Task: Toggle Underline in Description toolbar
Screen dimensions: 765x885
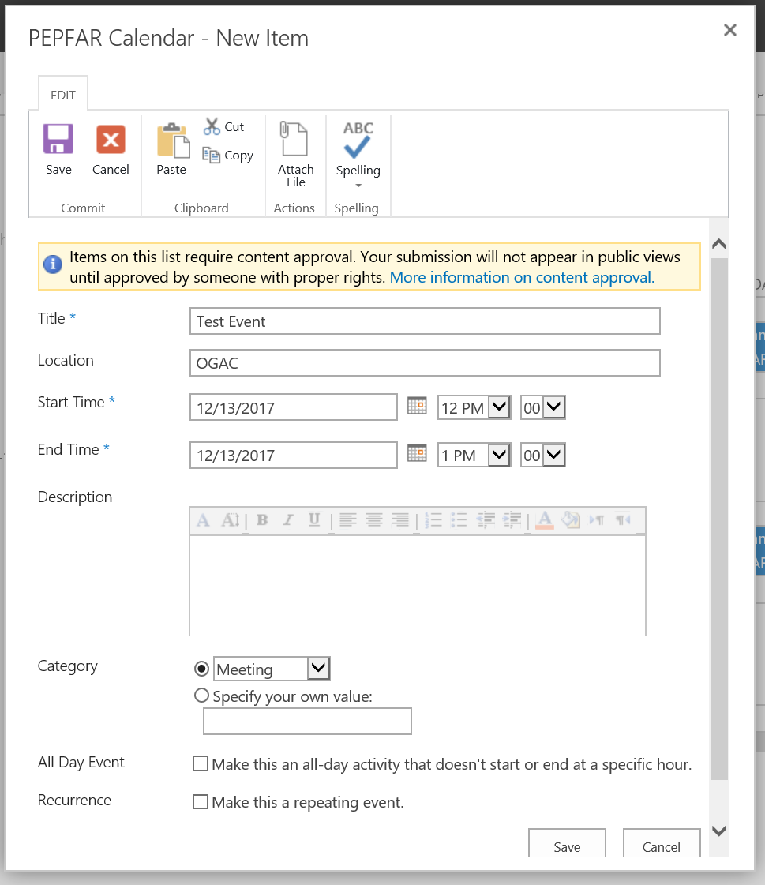Action: 314,519
